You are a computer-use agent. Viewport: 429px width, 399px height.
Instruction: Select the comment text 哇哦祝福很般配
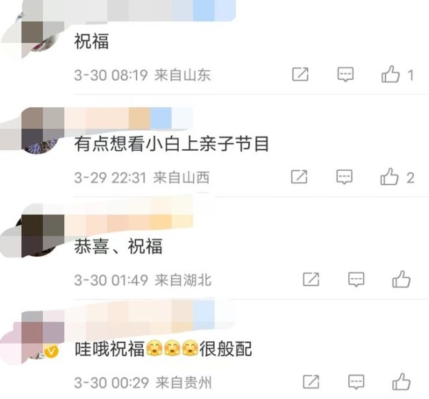pyautogui.click(x=163, y=349)
